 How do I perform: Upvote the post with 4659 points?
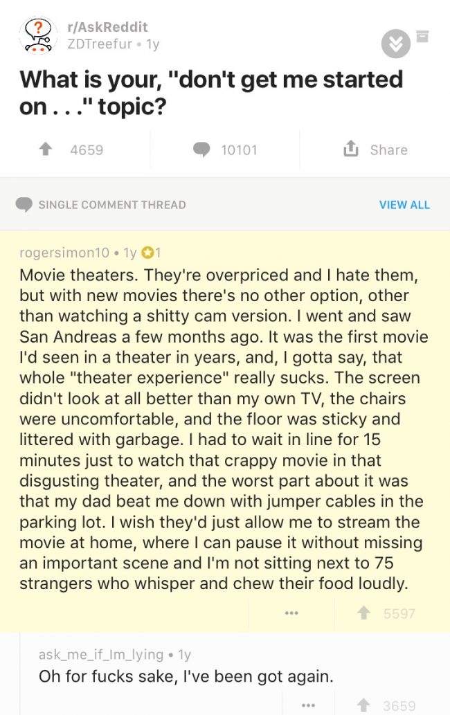(x=46, y=149)
